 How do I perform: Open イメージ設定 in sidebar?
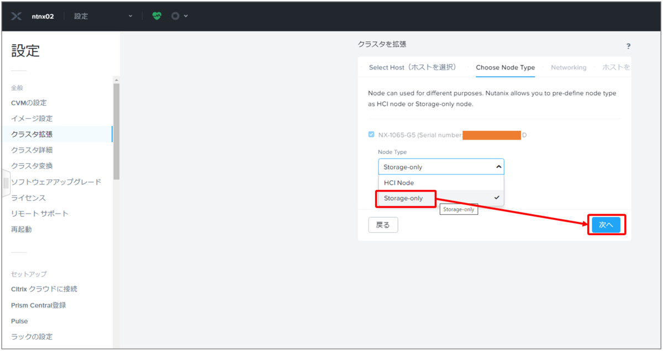pos(32,119)
